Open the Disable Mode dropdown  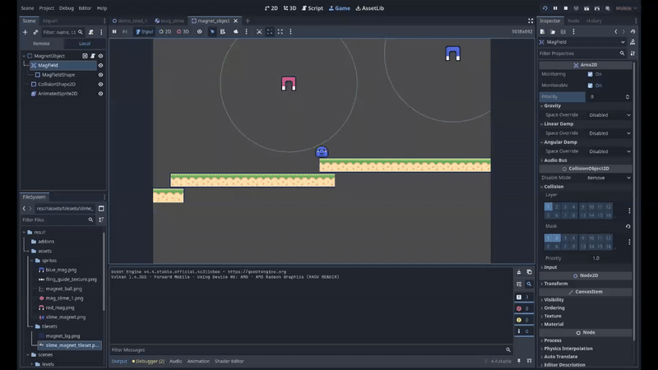click(x=609, y=178)
